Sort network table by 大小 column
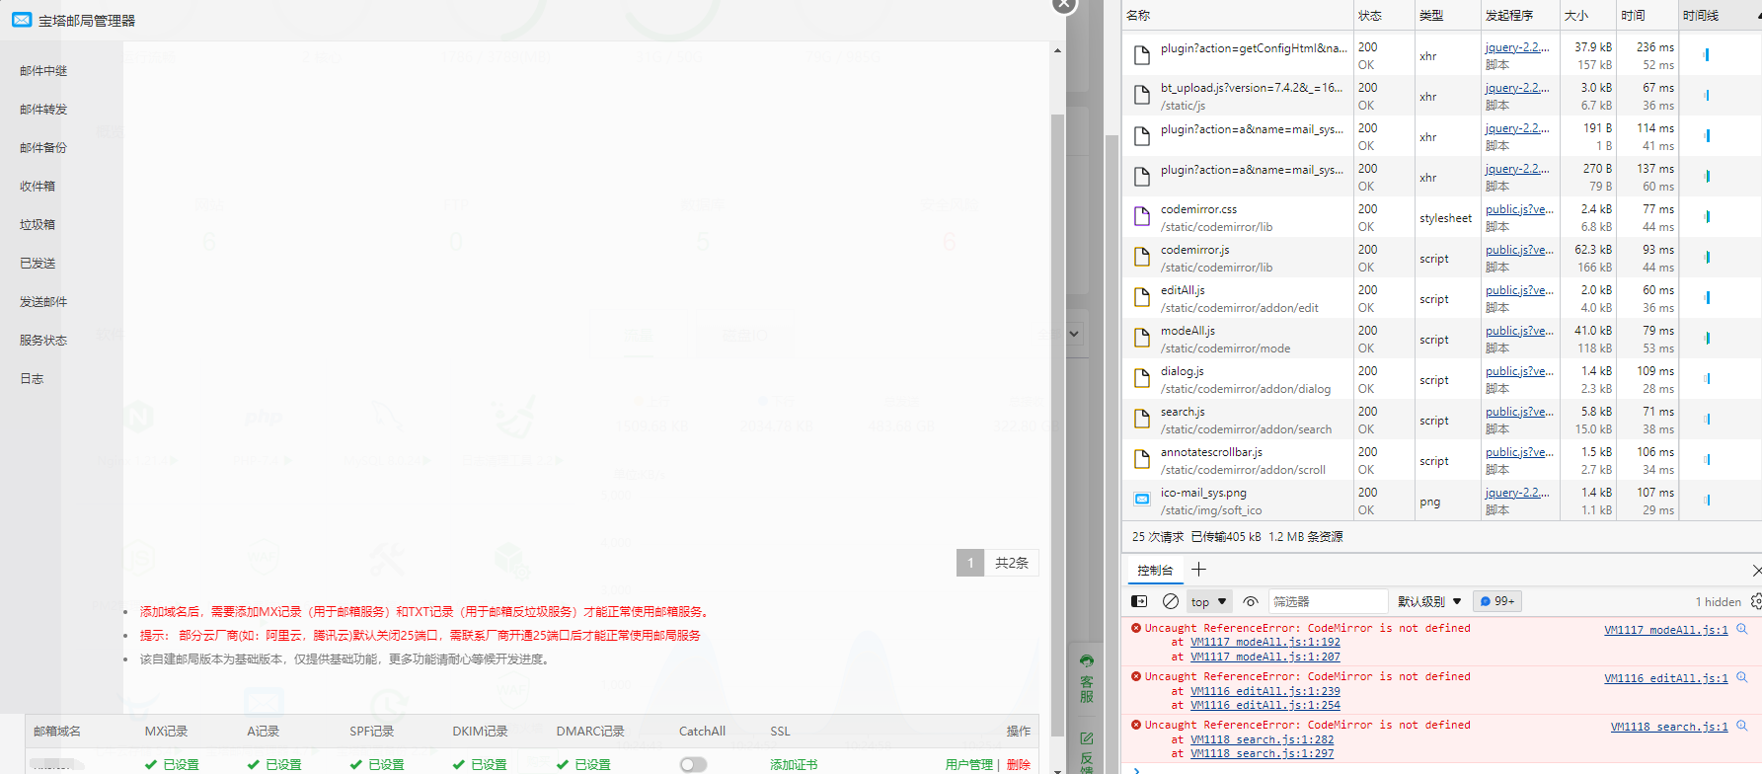The height and width of the screenshot is (774, 1762). (1587, 15)
